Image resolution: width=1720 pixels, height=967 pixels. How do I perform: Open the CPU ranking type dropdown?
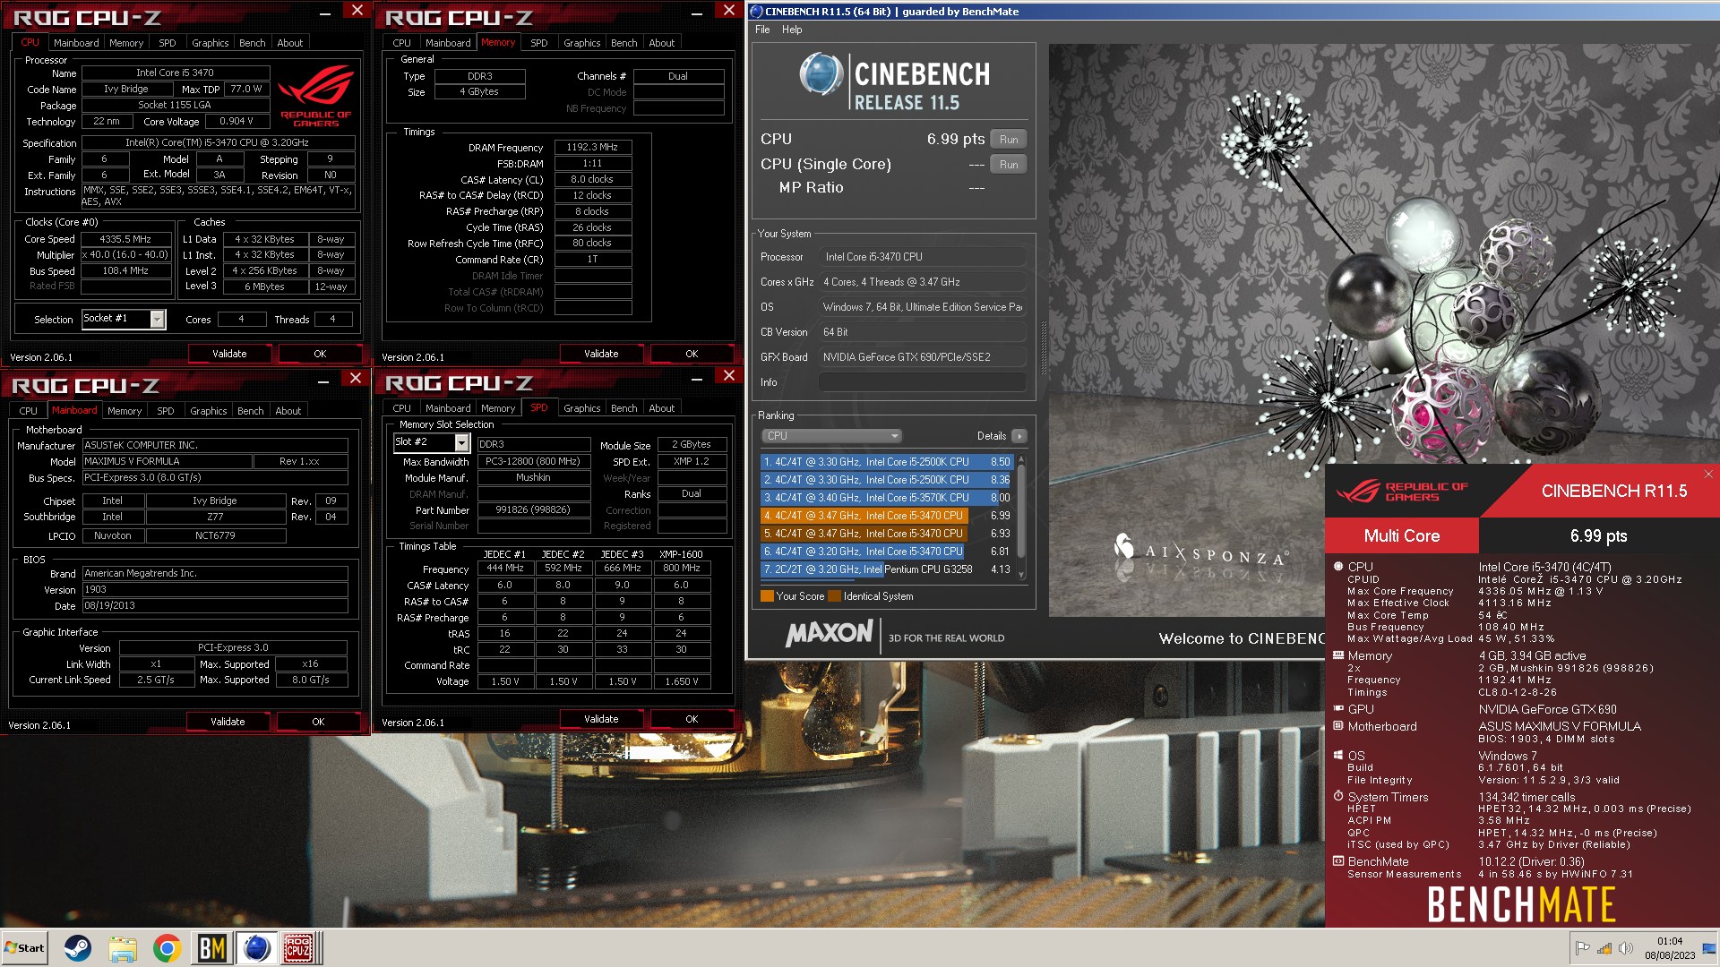point(831,436)
